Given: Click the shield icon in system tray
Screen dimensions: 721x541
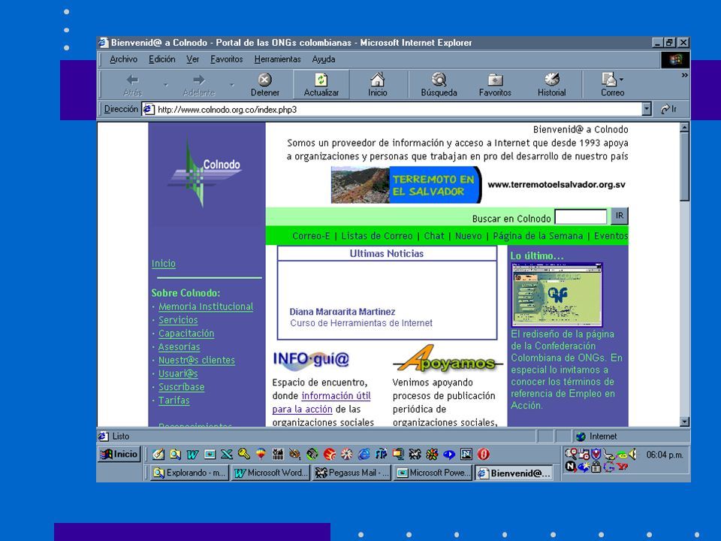Looking at the screenshot, I should pyautogui.click(x=596, y=454).
